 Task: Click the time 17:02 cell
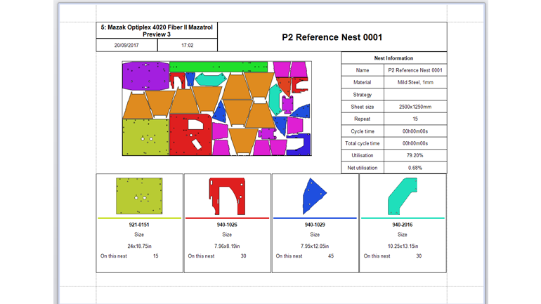pyautogui.click(x=187, y=45)
